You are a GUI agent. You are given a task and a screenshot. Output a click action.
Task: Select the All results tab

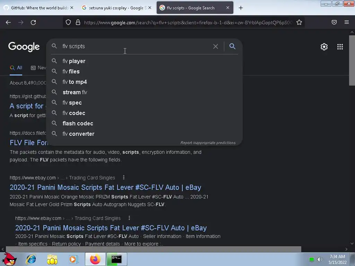(16, 68)
